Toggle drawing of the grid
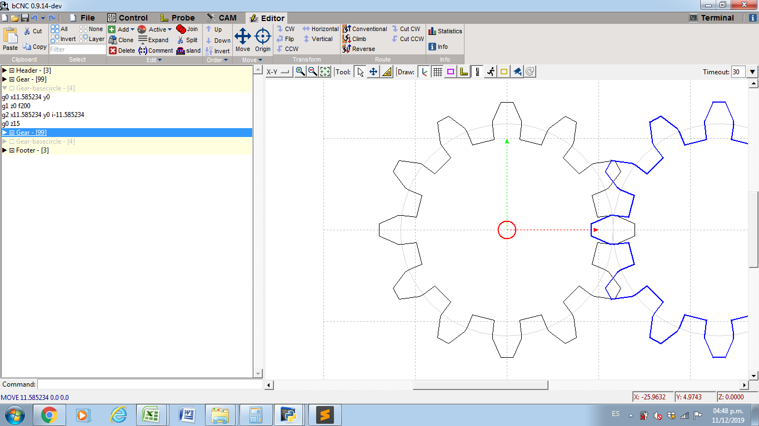Screen dimensions: 759x426 point(437,72)
